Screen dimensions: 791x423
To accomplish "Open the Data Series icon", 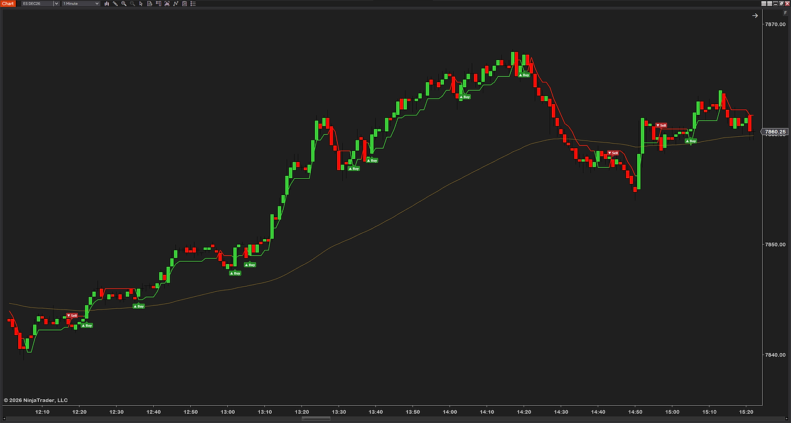I will point(167,3).
